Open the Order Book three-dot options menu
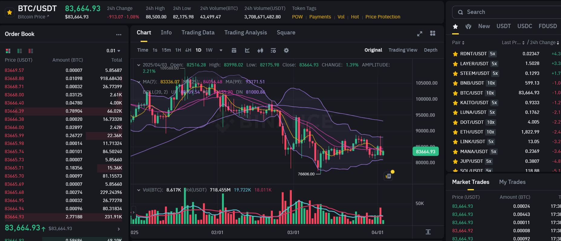Screen dimensions: 561x241 pyautogui.click(x=119, y=34)
